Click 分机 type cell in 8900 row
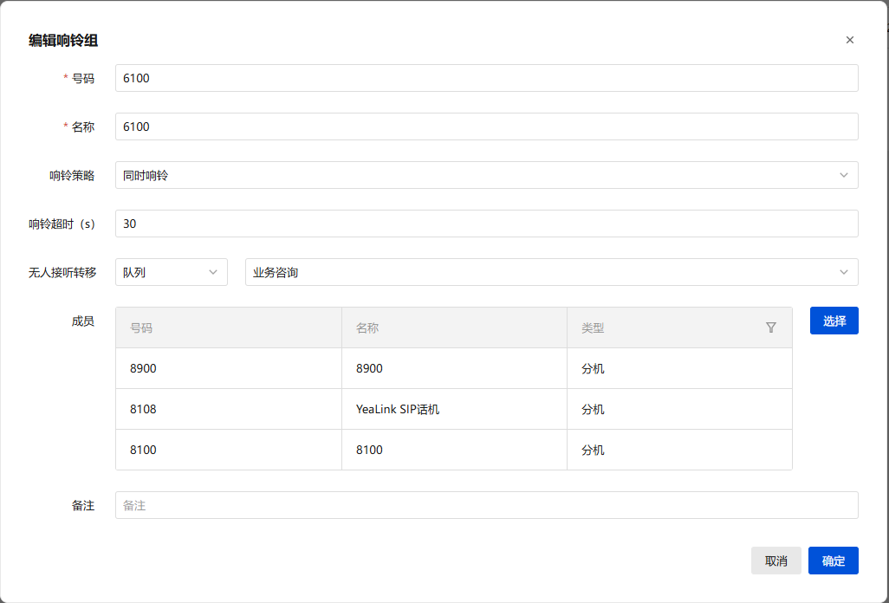Viewport: 889px width, 603px height. tap(593, 368)
